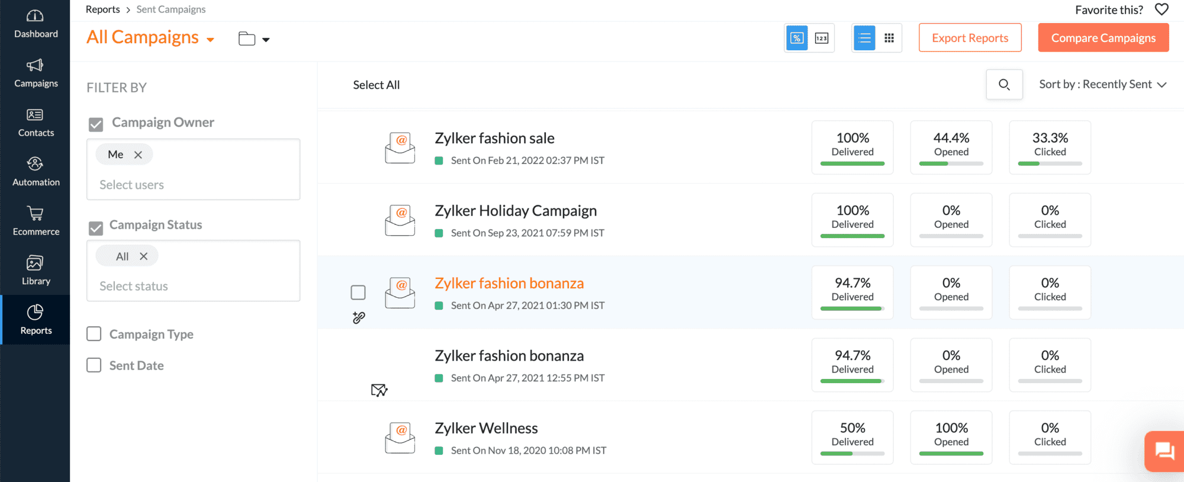
Task: Favorite this page with heart icon
Action: pos(1162,9)
